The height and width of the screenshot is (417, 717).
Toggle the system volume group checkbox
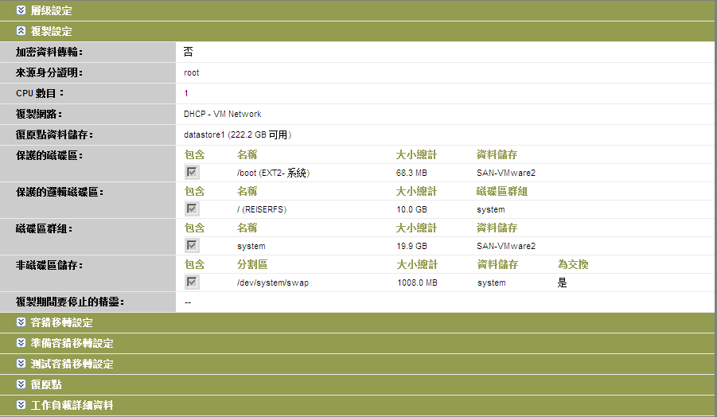[x=192, y=246]
